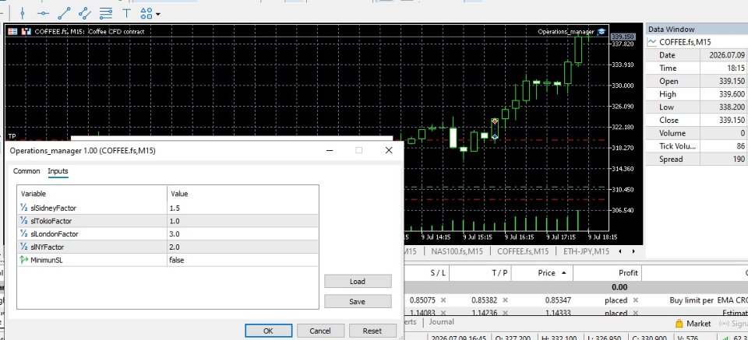Select the slNYFactor variable row

(93, 247)
